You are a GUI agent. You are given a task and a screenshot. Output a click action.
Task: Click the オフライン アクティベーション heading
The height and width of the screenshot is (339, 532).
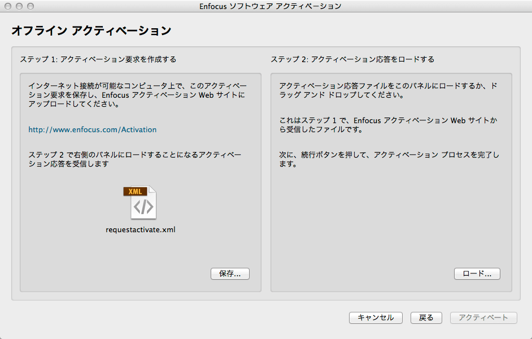91,31
